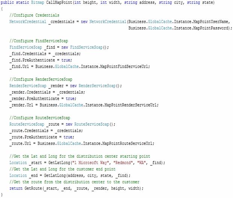Click MapPointFindServiceUrl in the code
233x198 pixels.
point(124,67)
